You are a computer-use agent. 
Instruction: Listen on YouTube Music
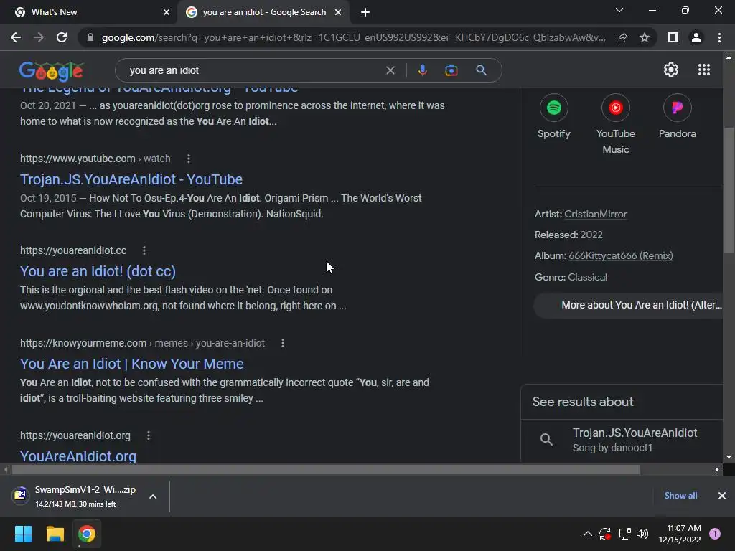tap(615, 125)
